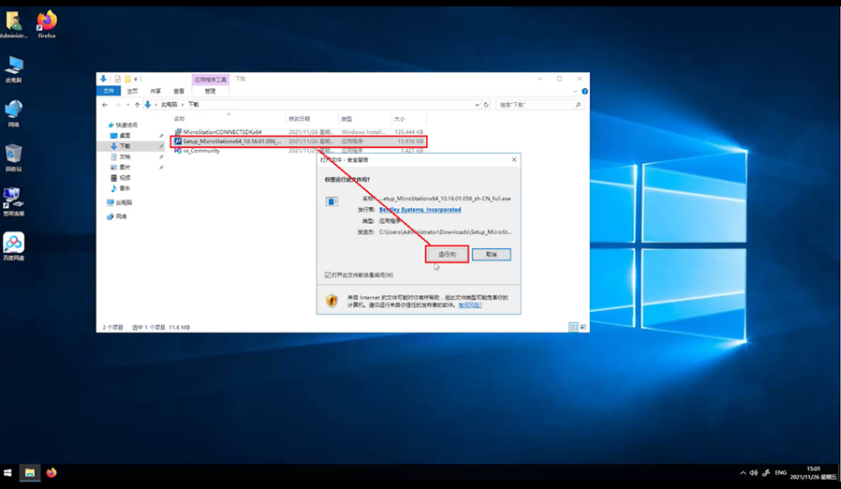
Task: Open the 查看 (View) ribbon tab
Action: point(179,91)
